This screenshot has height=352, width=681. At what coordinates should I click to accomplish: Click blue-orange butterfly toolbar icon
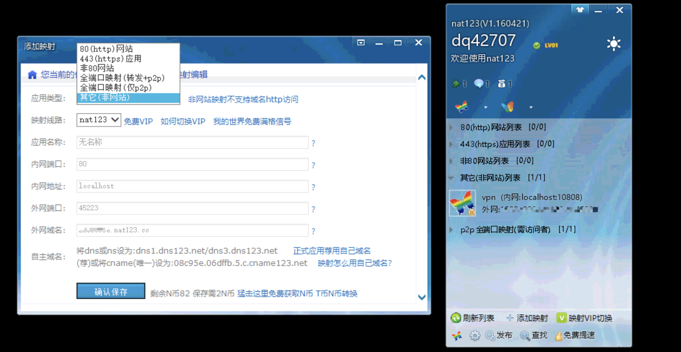[507, 107]
